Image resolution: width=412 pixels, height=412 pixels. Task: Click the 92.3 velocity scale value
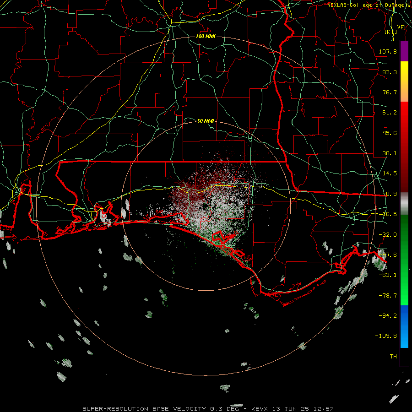[x=390, y=72]
